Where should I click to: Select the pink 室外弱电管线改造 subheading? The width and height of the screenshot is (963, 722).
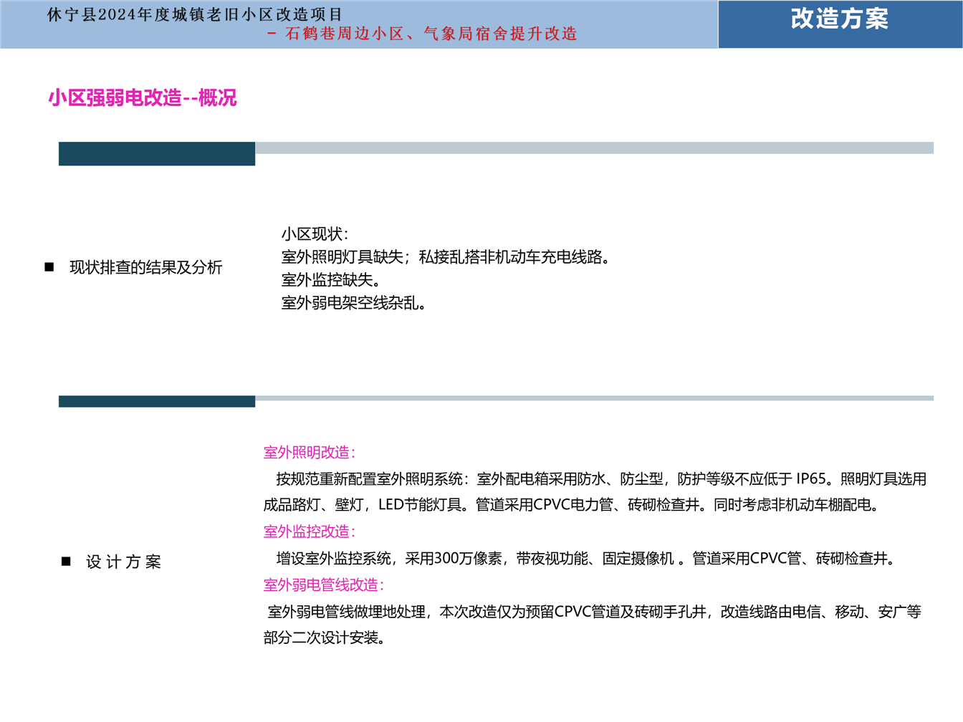pos(324,584)
